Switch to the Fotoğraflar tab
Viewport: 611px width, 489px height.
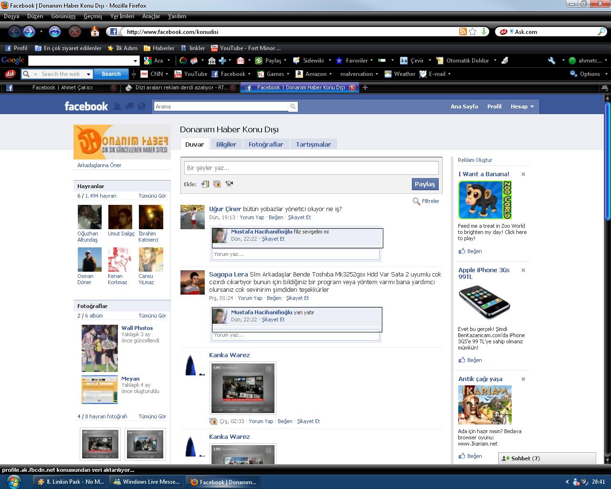[x=266, y=144]
